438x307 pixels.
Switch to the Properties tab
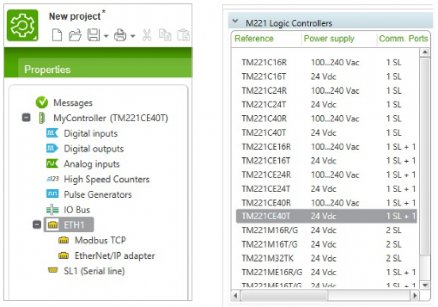[x=47, y=69]
